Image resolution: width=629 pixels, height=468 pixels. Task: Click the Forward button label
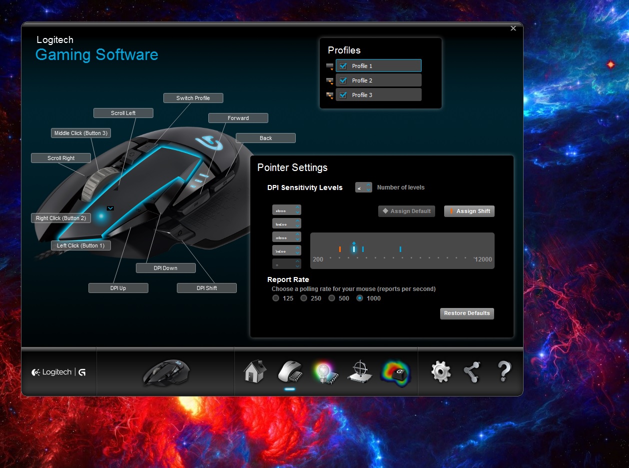[238, 118]
